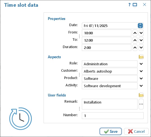The image size is (151, 137).
Task: Click the To time field 12:00
Action: [107, 40]
